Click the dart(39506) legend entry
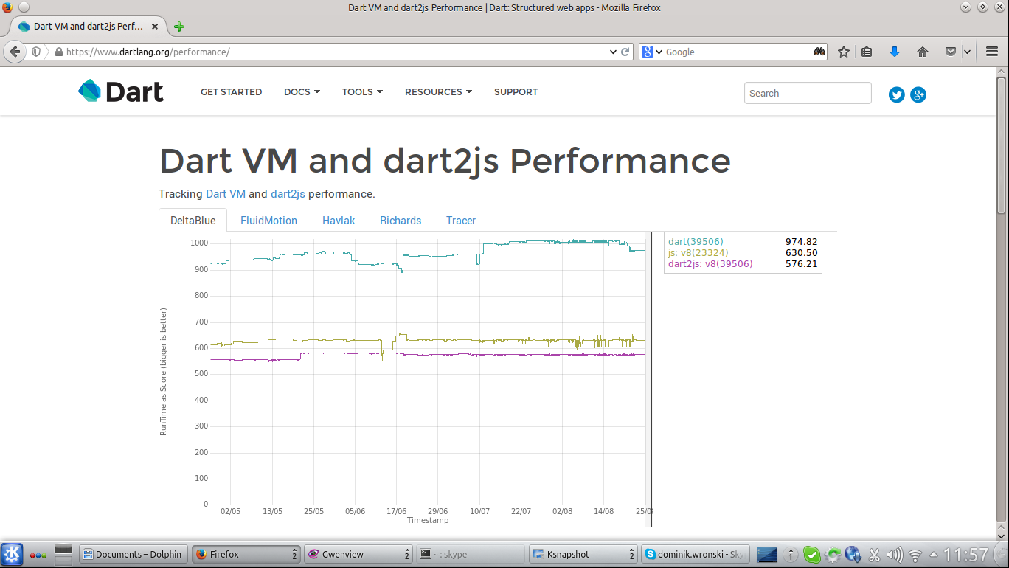Image resolution: width=1009 pixels, height=568 pixels. pos(696,241)
